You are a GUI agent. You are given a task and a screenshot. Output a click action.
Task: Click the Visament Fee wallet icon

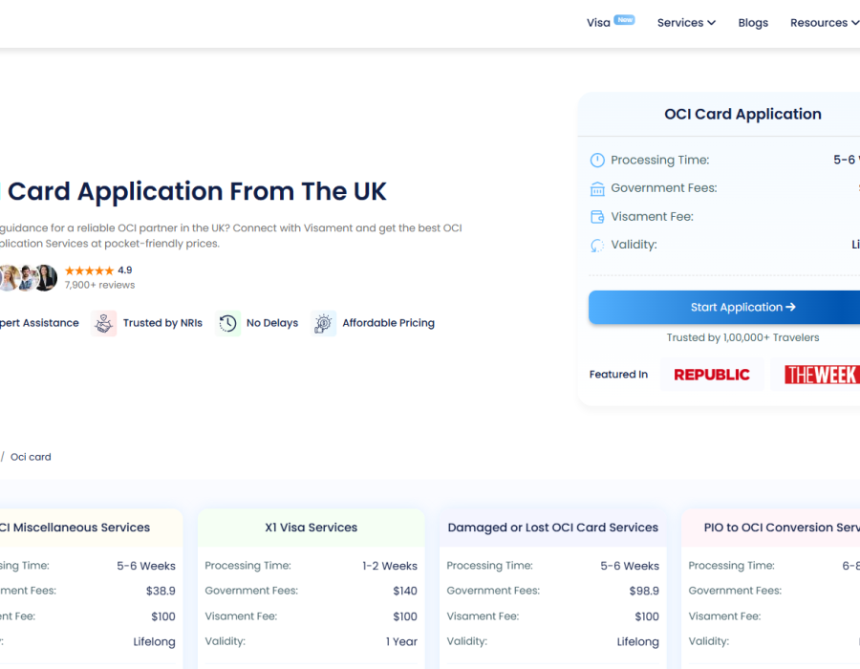(597, 217)
